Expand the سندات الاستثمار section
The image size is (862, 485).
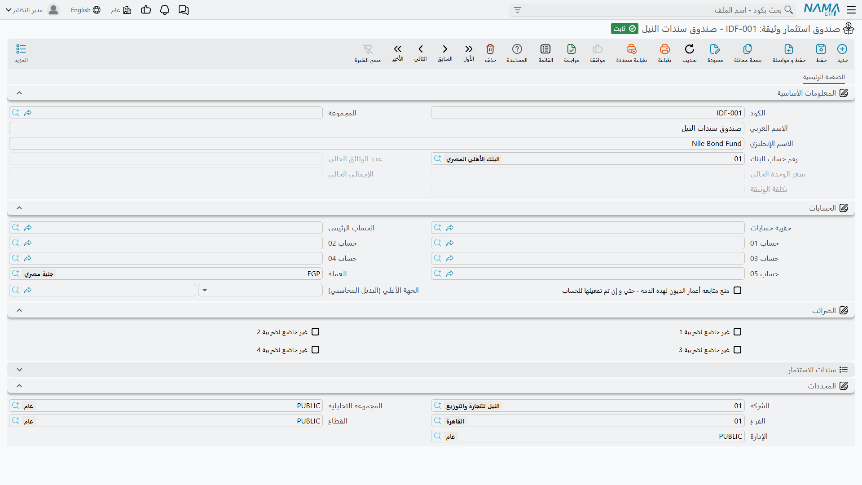19,370
